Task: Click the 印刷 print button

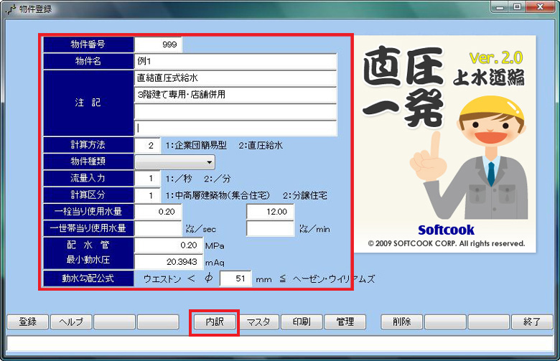Action: click(302, 322)
